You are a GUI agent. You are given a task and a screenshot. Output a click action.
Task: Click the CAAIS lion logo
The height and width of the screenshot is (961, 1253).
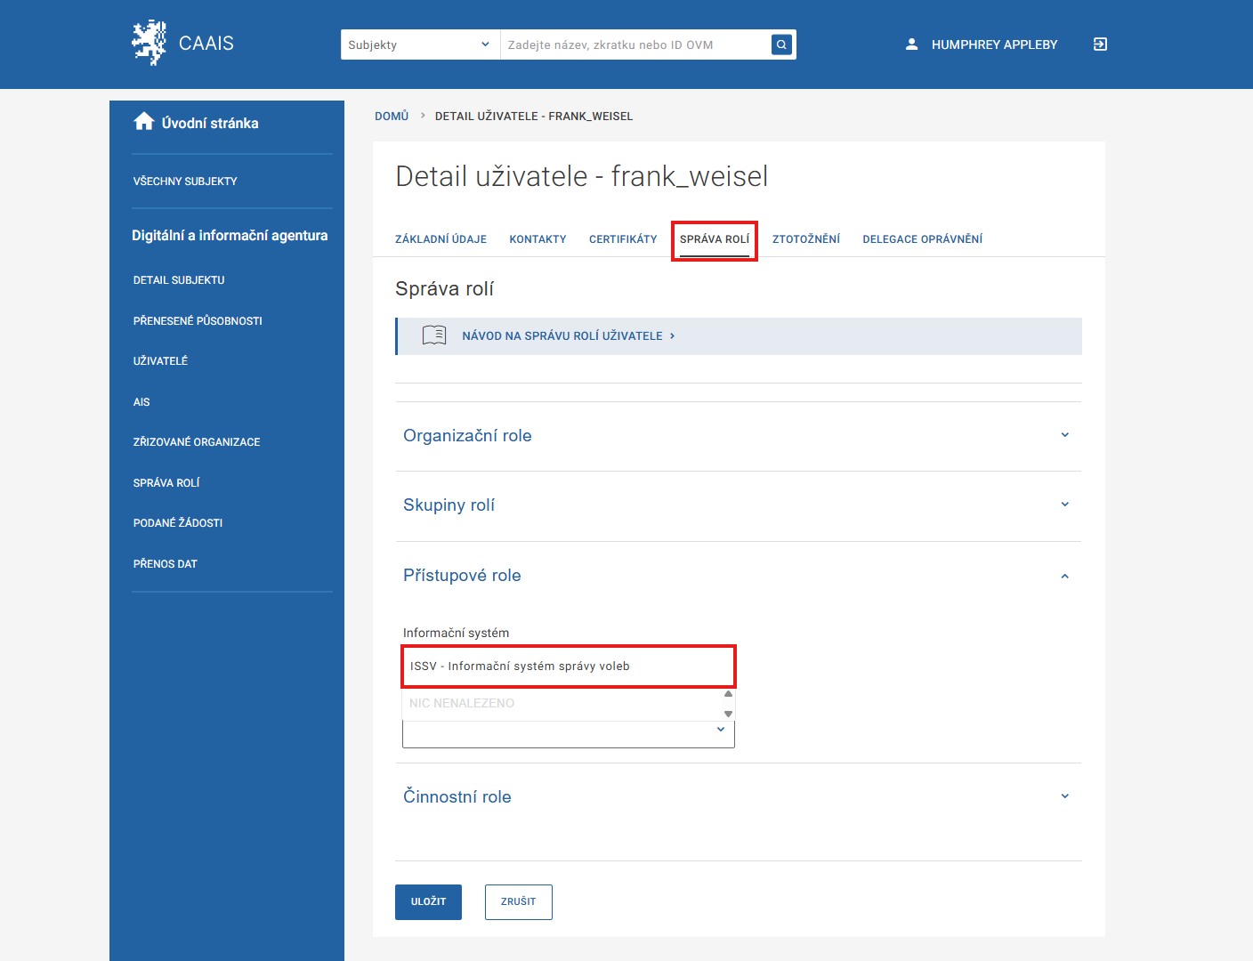tap(149, 43)
